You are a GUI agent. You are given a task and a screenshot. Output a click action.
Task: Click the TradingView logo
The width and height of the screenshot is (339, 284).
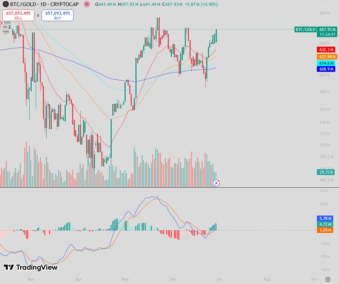[31, 267]
